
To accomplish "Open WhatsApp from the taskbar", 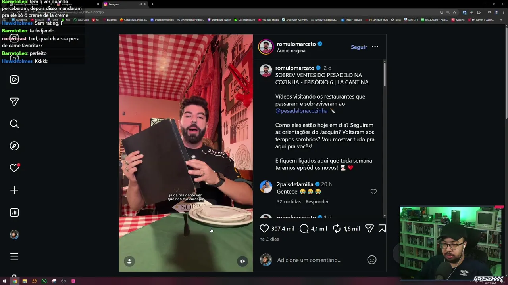I will point(44,281).
